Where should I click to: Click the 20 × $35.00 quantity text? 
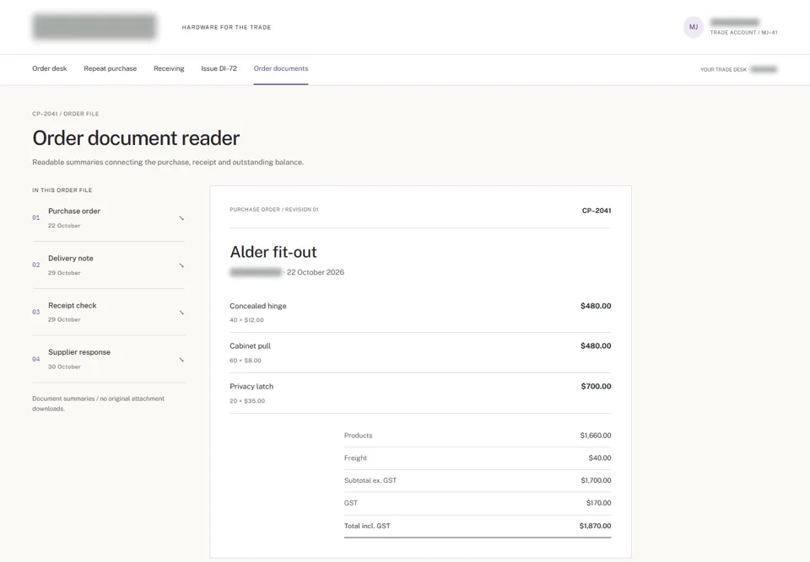coord(247,400)
